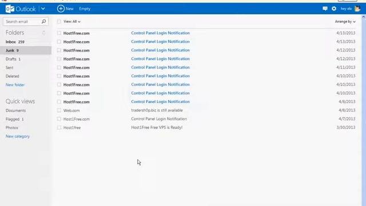Click the 4/7/2013 date

347,119
